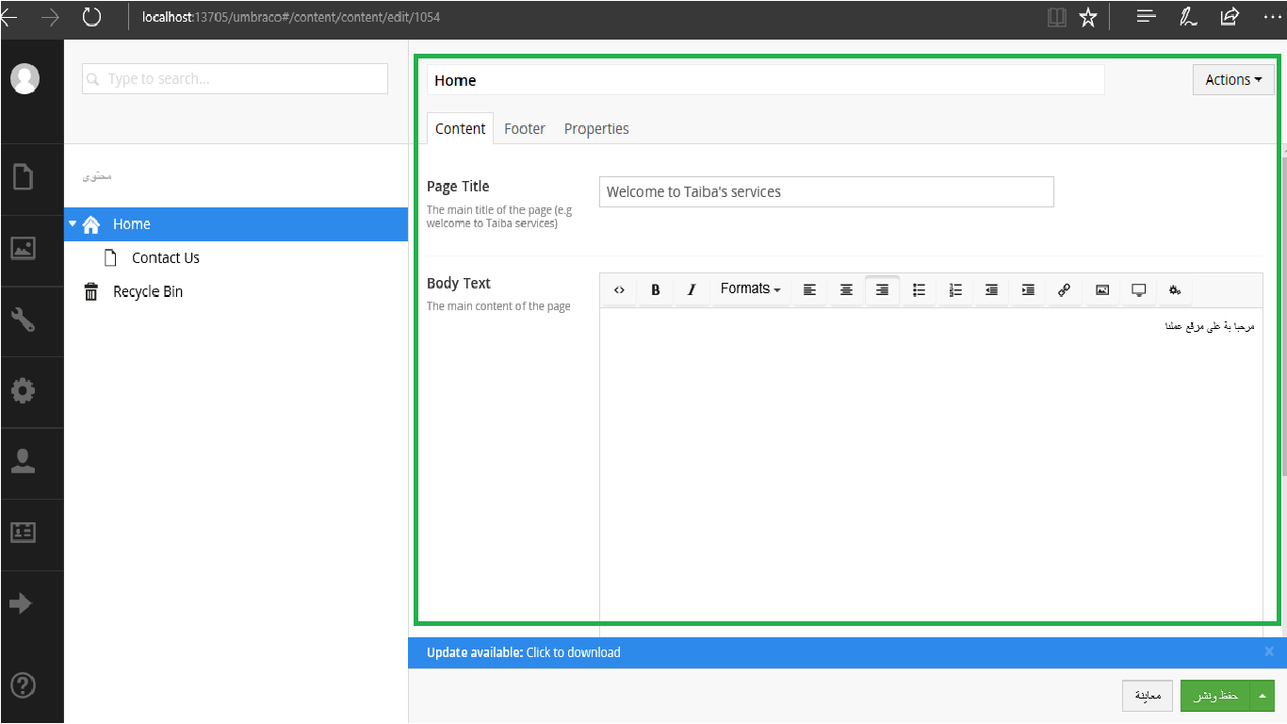Insert an image into the Body Text
1287x724 pixels.
(1101, 290)
